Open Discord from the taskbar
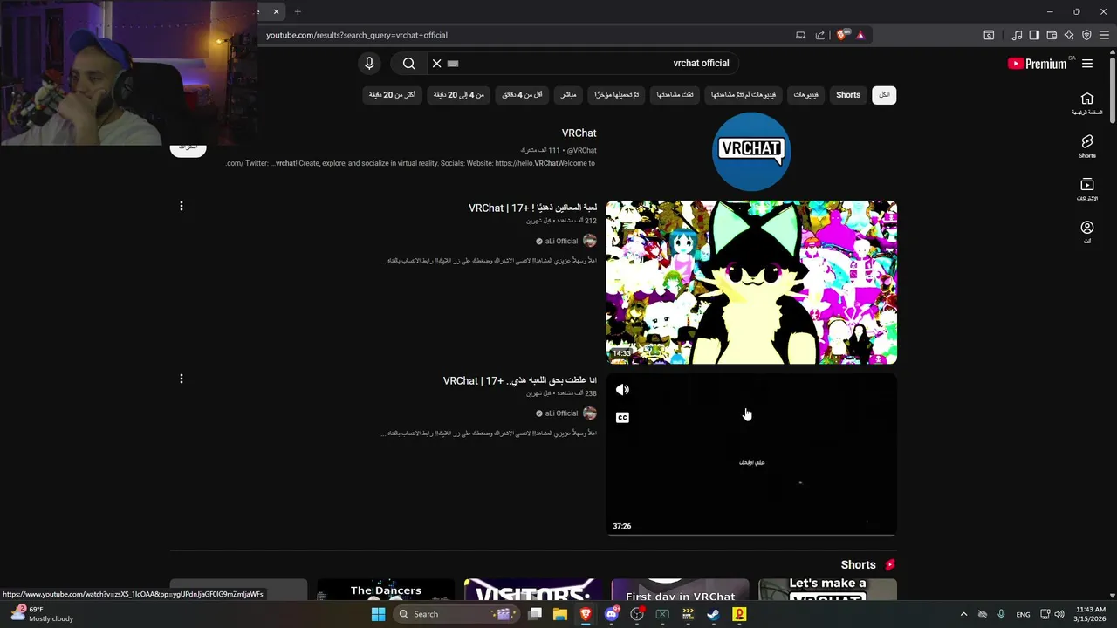This screenshot has width=1117, height=628. [612, 614]
